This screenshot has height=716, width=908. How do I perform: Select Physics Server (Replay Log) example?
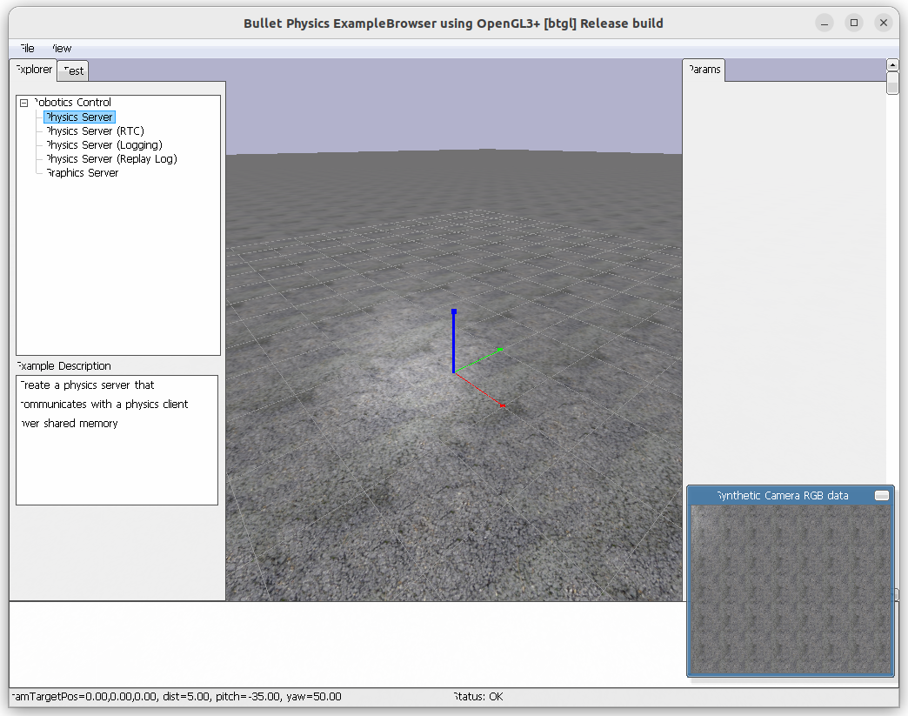[x=112, y=158]
